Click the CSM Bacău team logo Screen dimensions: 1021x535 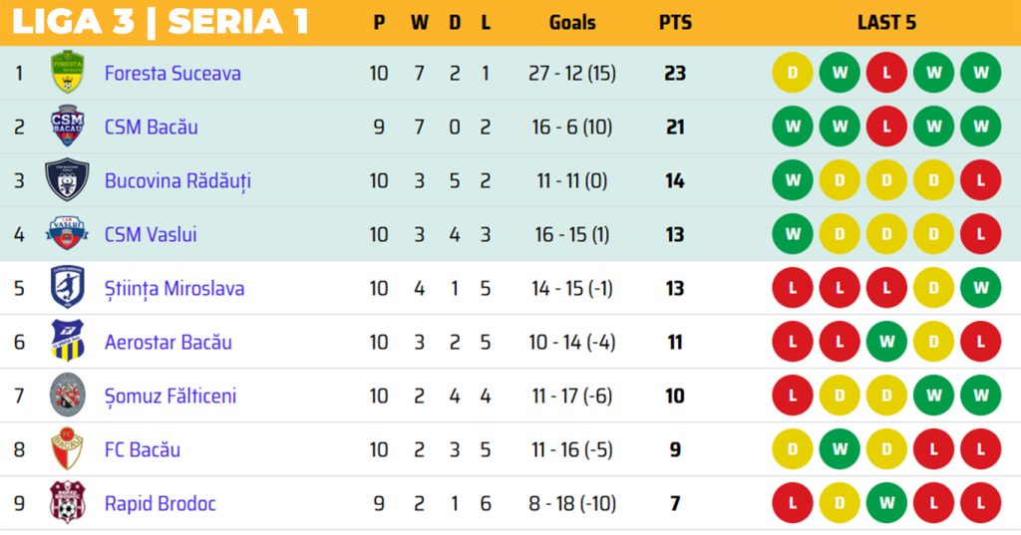[x=68, y=127]
